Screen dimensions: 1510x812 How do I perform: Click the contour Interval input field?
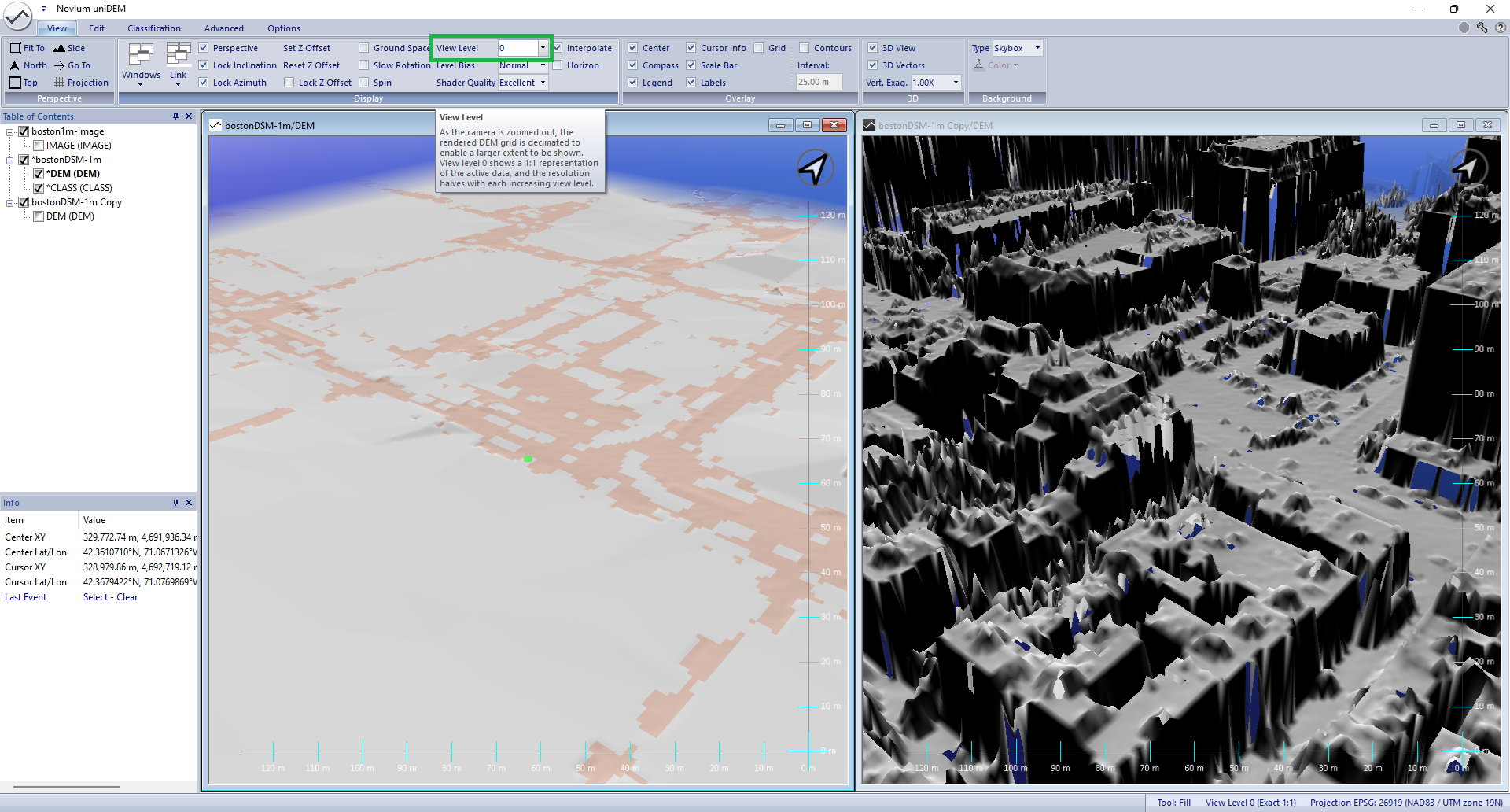[x=819, y=82]
